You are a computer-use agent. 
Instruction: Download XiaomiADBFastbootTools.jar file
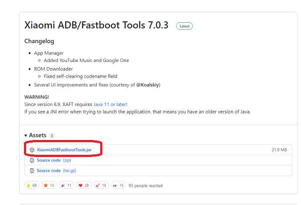(x=64, y=150)
